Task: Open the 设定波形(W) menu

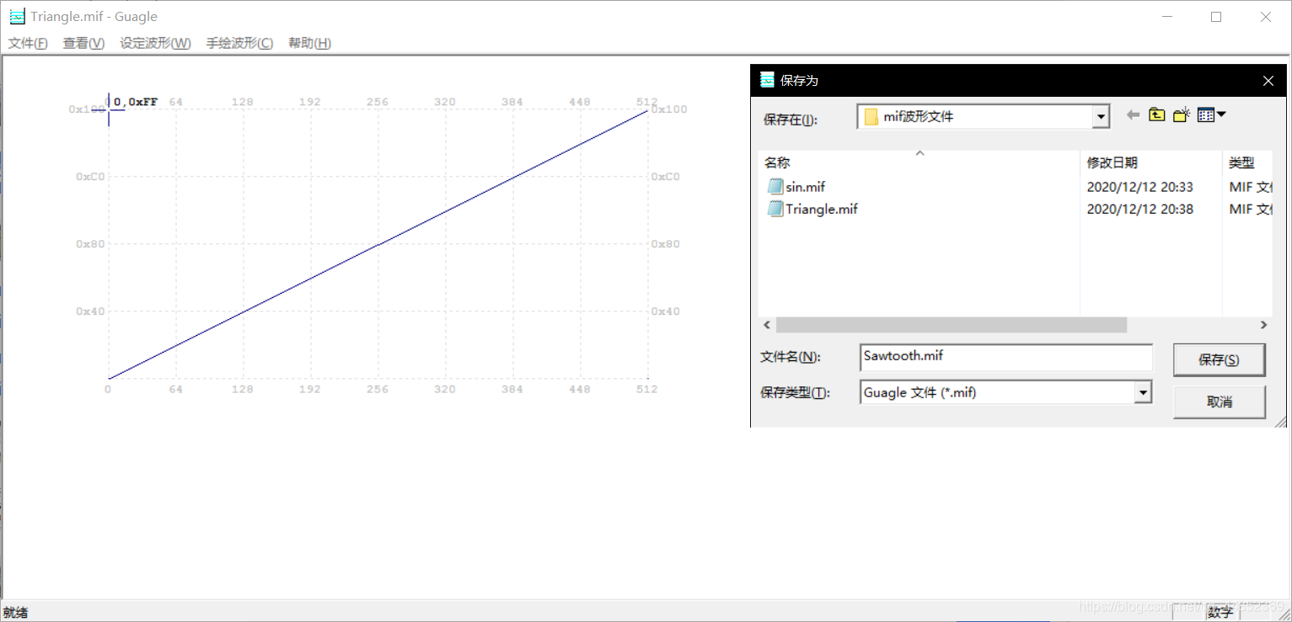Action: click(155, 43)
